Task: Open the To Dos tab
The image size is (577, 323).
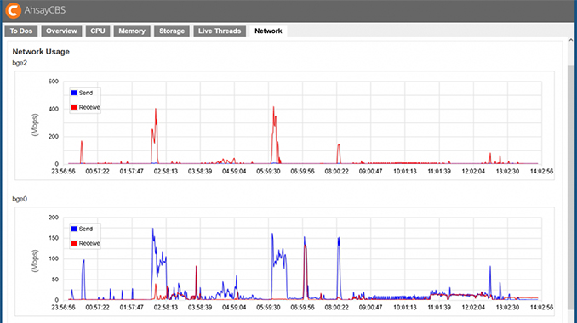Action: pos(21,31)
